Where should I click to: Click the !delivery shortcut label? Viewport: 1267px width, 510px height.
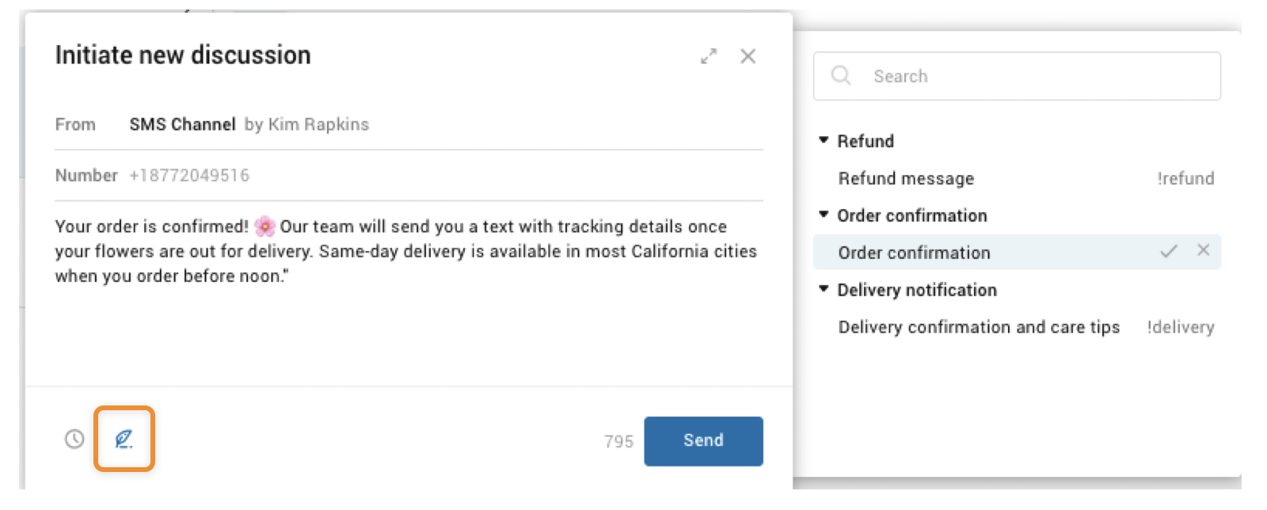click(x=1180, y=327)
